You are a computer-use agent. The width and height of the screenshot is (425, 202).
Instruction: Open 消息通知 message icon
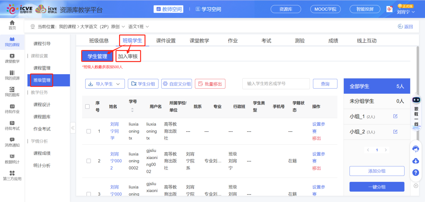12,140
